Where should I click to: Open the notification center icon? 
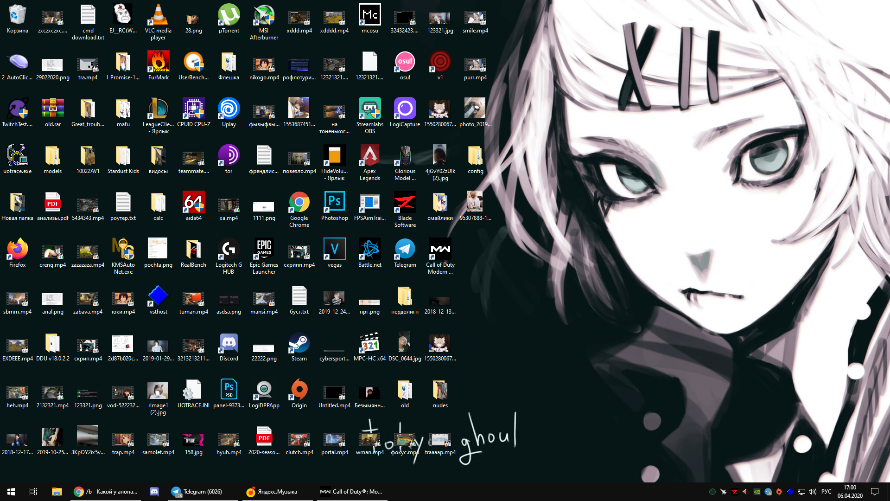point(875,492)
